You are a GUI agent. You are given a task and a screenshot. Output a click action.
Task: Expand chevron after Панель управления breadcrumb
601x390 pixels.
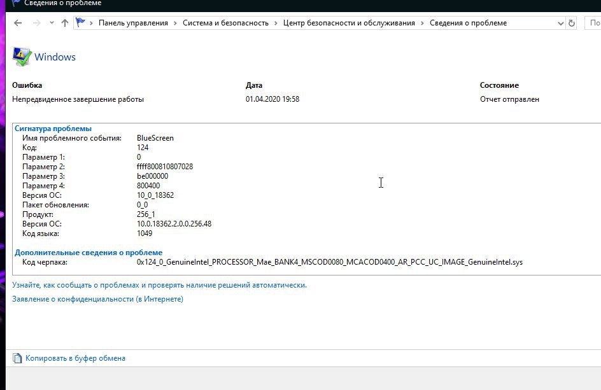point(175,23)
